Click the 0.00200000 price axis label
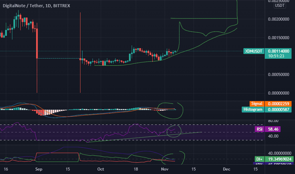Viewport: 295px width, 174px height. pyautogui.click(x=279, y=19)
